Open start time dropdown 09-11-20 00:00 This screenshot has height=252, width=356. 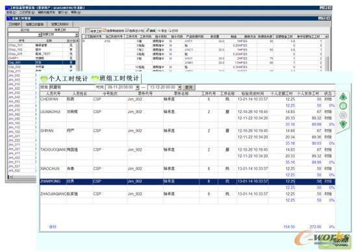click(137, 88)
